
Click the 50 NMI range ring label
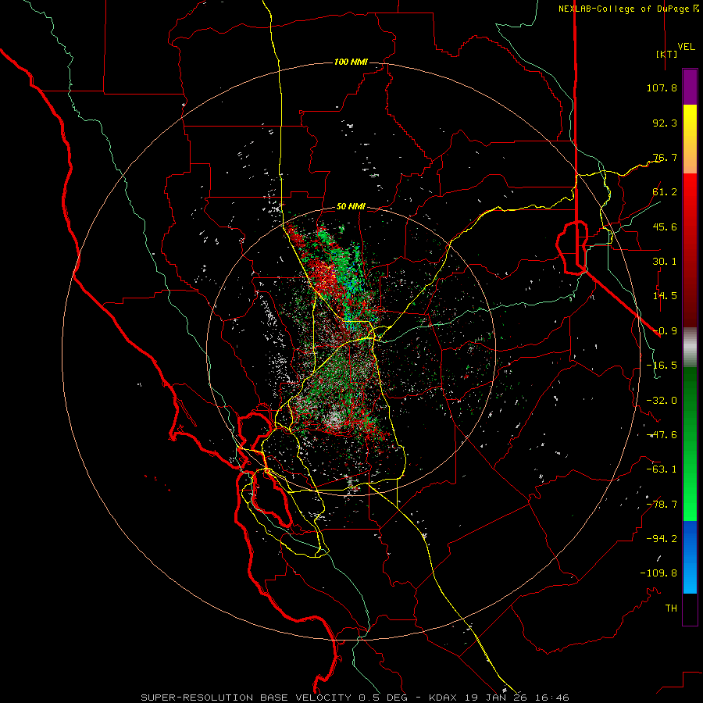[x=351, y=207]
